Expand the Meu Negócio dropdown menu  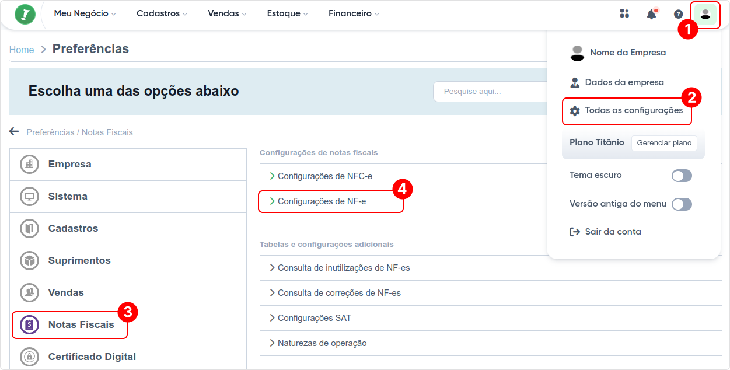coord(85,13)
